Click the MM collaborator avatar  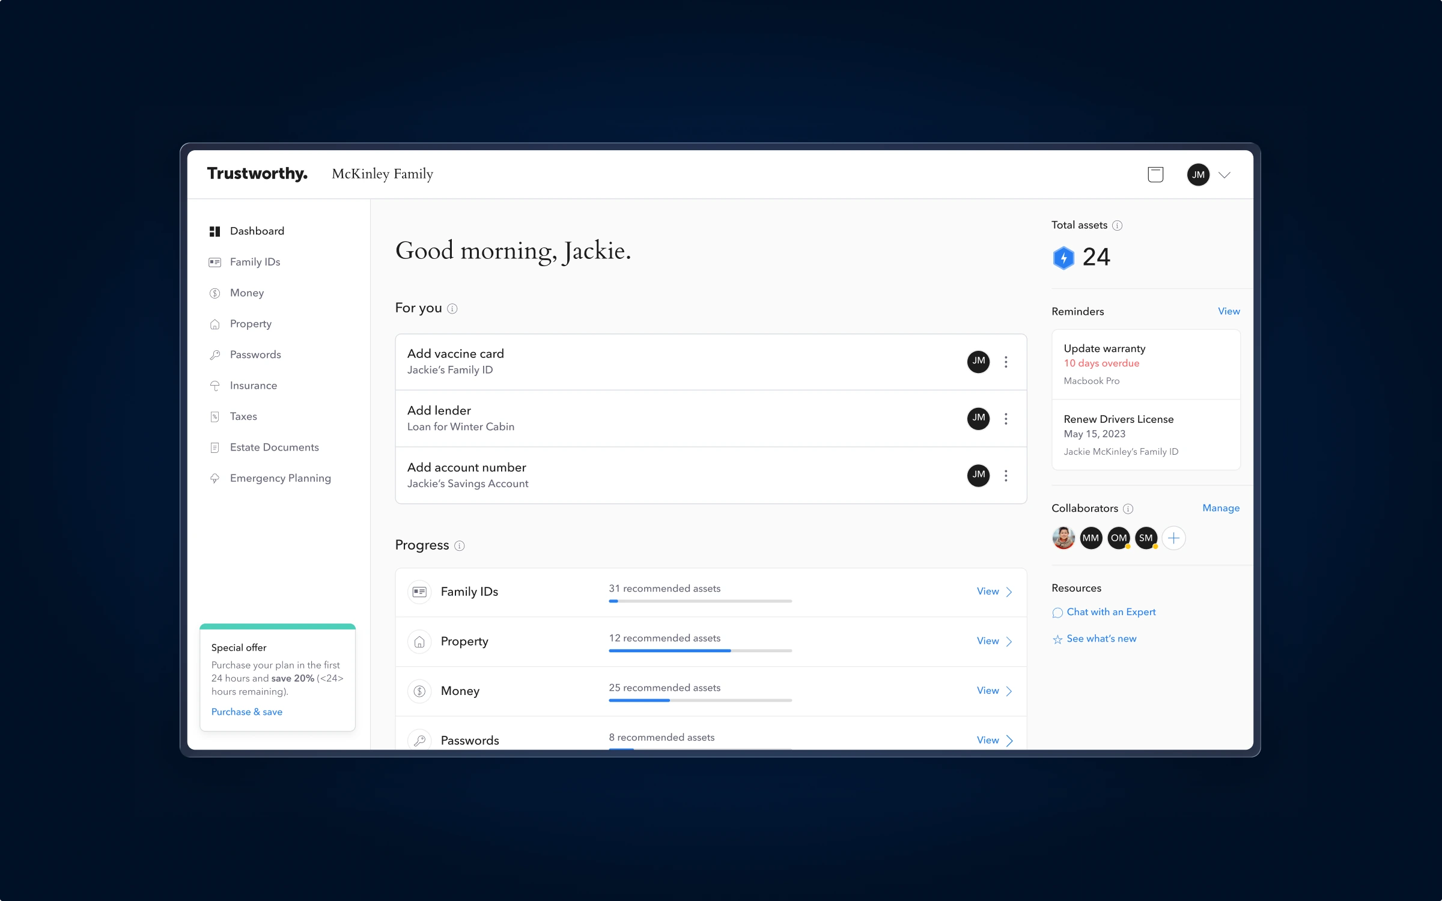(x=1091, y=538)
